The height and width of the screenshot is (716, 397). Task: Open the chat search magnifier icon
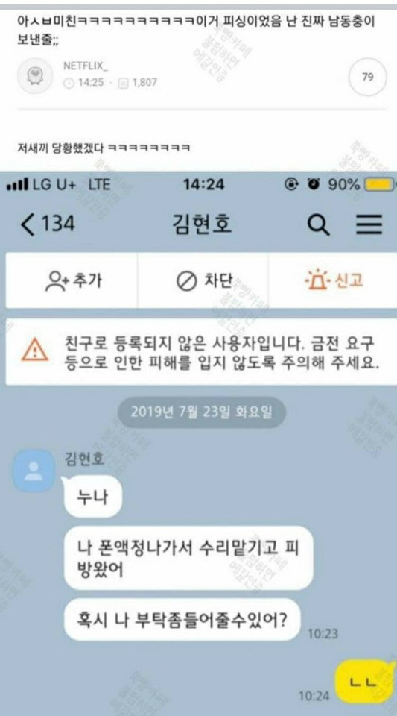click(x=318, y=225)
